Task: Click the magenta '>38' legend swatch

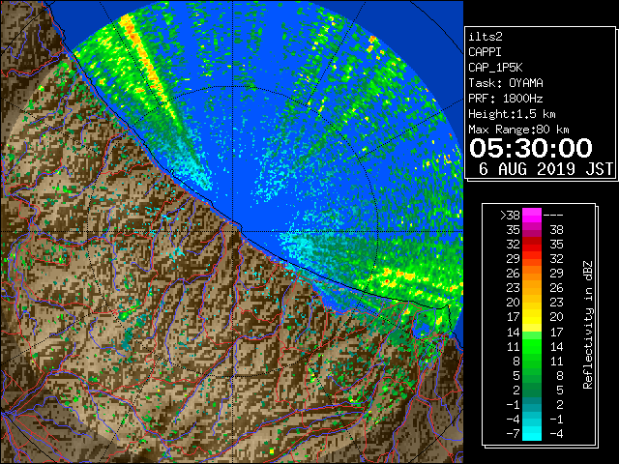Action: coord(532,216)
